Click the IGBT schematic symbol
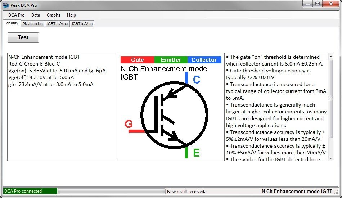The image size is (342, 198). click(174, 115)
